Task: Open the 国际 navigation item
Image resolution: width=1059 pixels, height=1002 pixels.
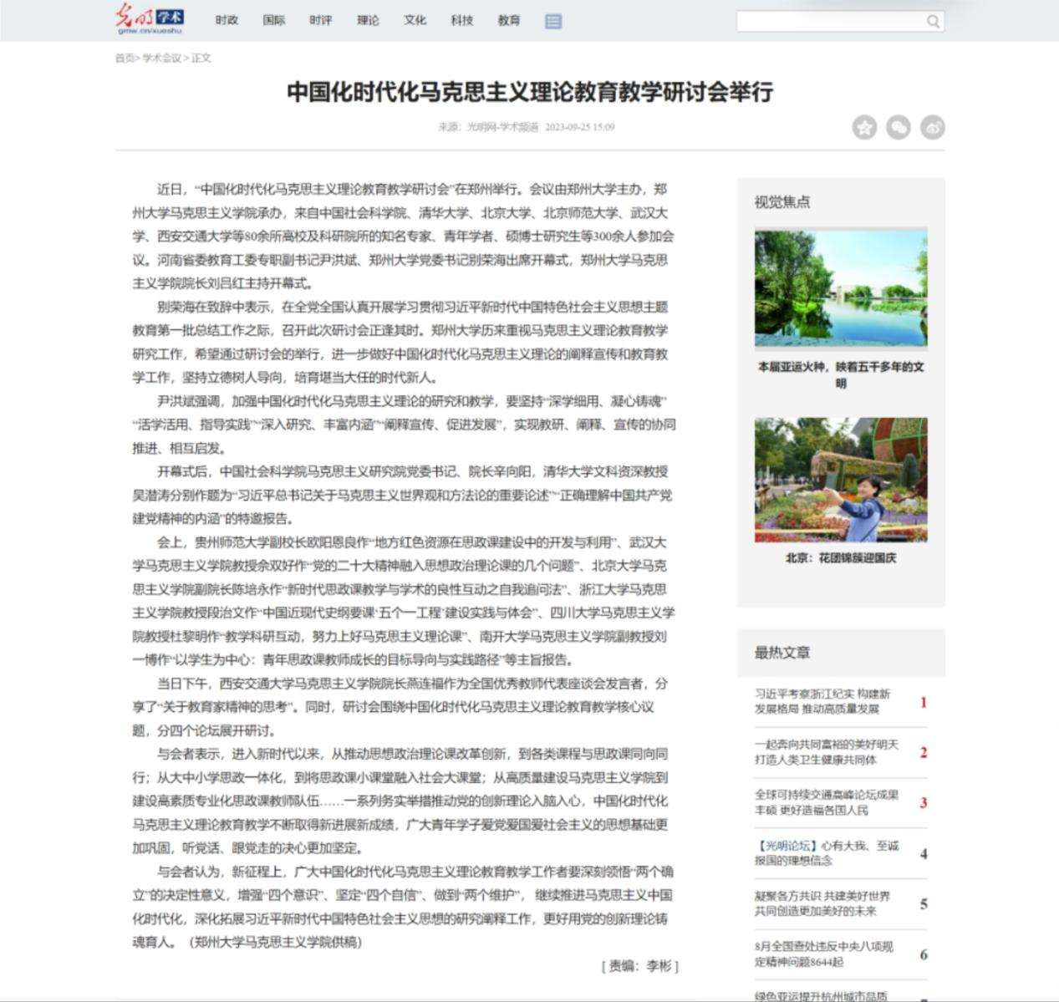Action: coord(274,20)
